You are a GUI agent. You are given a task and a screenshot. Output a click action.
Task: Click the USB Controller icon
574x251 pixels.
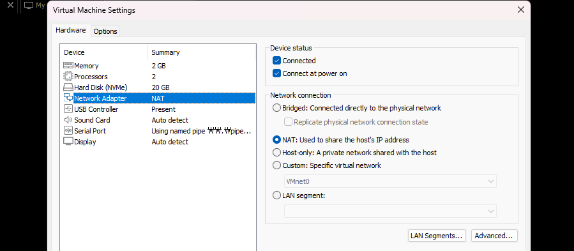pos(68,109)
